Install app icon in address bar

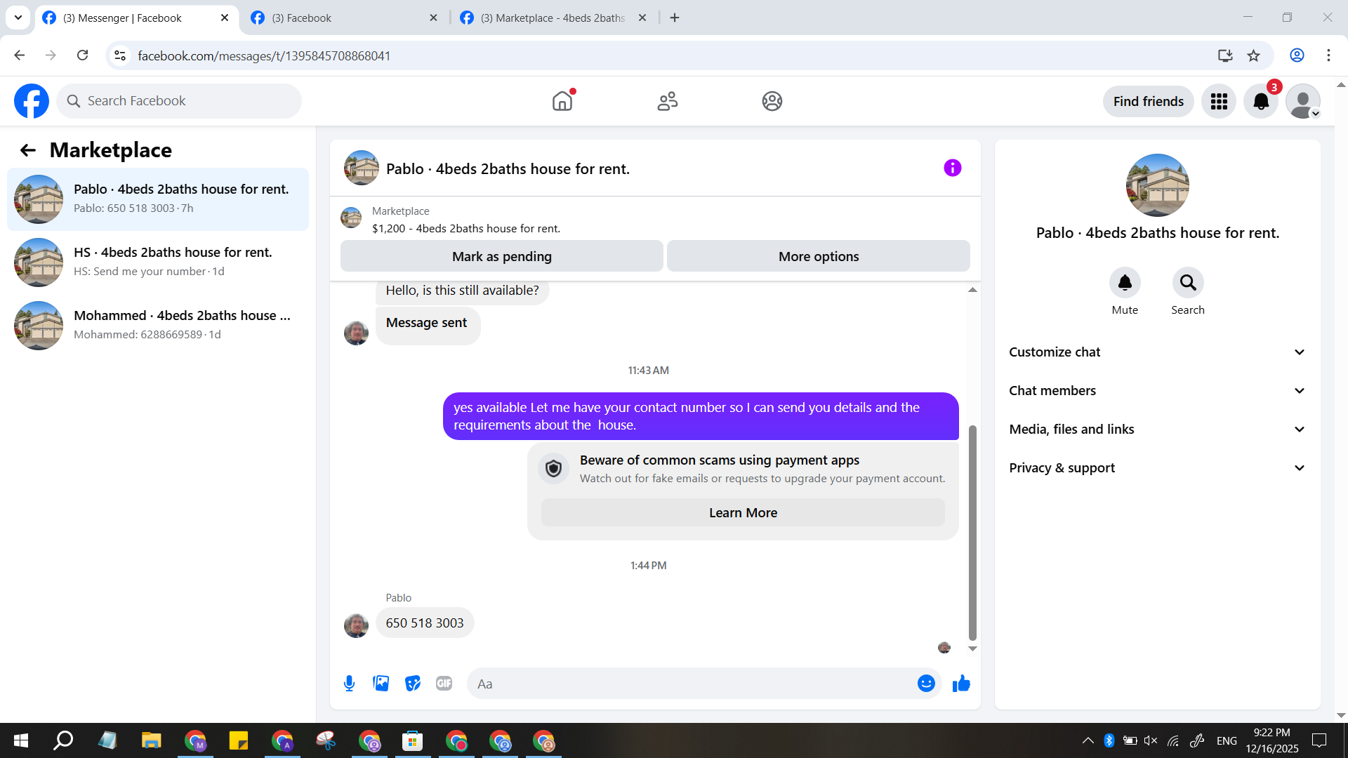tap(1225, 55)
